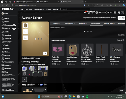The height and width of the screenshot is (99, 126).
Task: Show hidden icons in the system tray
Action: click(x=108, y=96)
